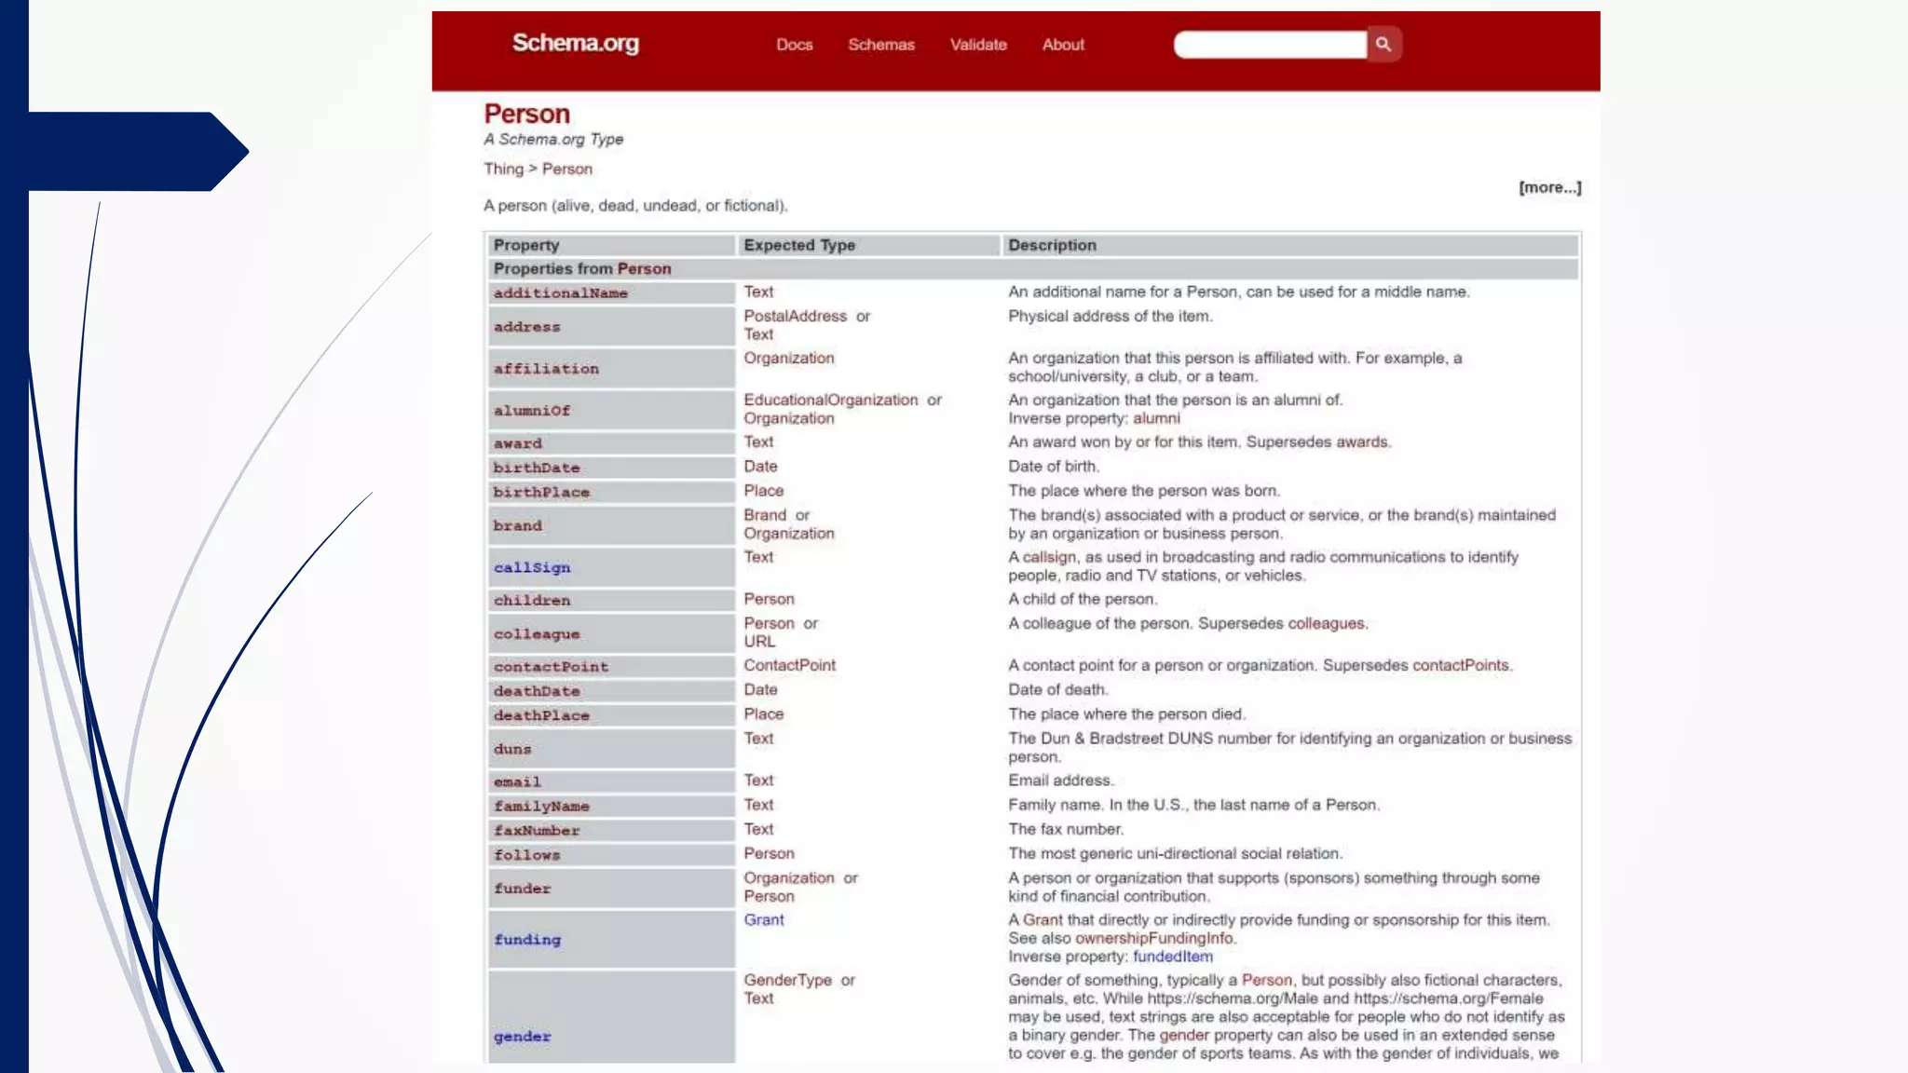Click the callSign property link
This screenshot has width=1908, height=1073.
tap(531, 567)
